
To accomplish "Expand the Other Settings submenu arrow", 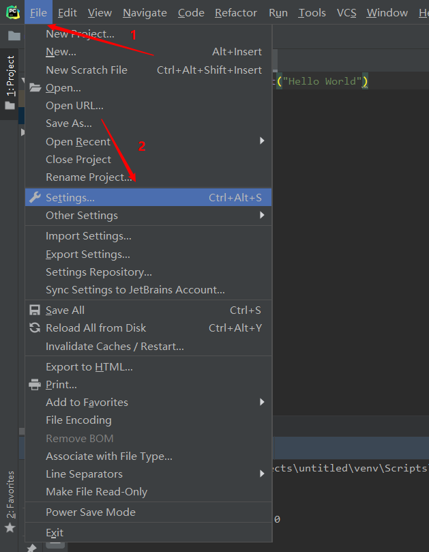I will pyautogui.click(x=261, y=215).
